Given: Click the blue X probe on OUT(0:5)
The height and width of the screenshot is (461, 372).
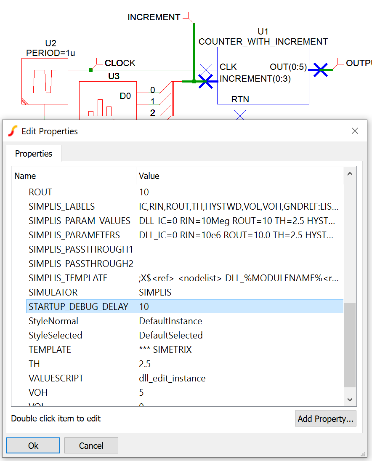Looking at the screenshot, I should pos(321,69).
